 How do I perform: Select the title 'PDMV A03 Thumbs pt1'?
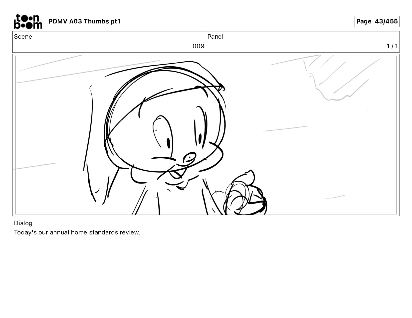tap(84, 21)
